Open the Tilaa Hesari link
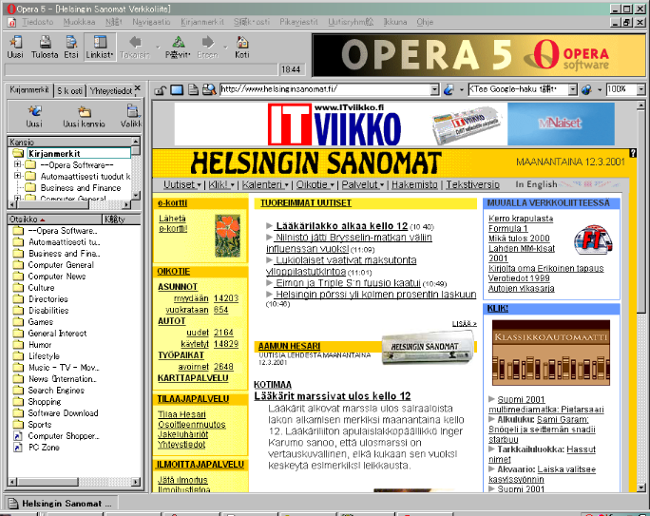 coord(182,414)
